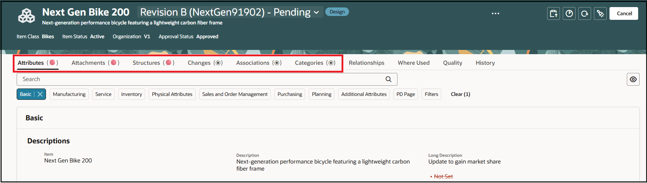This screenshot has width=647, height=183.
Task: Toggle the Physical Attributes filter chip
Action: click(x=172, y=94)
